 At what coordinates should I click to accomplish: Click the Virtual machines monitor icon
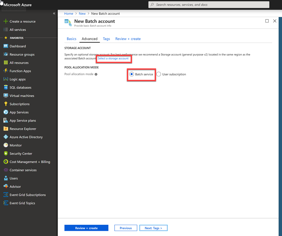(x=6, y=95)
